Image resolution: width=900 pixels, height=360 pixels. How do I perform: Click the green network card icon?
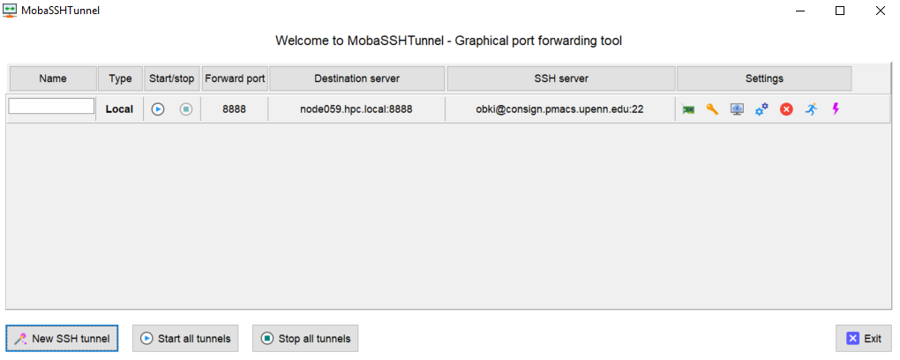pyautogui.click(x=688, y=109)
